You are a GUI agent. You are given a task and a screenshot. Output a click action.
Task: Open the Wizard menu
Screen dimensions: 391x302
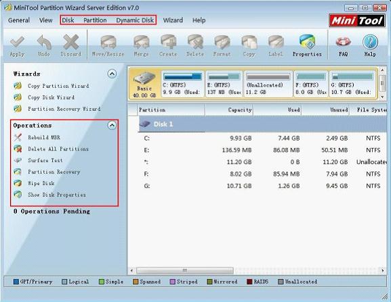point(173,20)
